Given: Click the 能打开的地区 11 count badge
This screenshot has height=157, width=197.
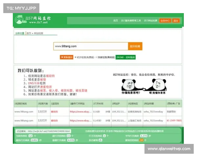Looking at the screenshot, I should (69, 136).
